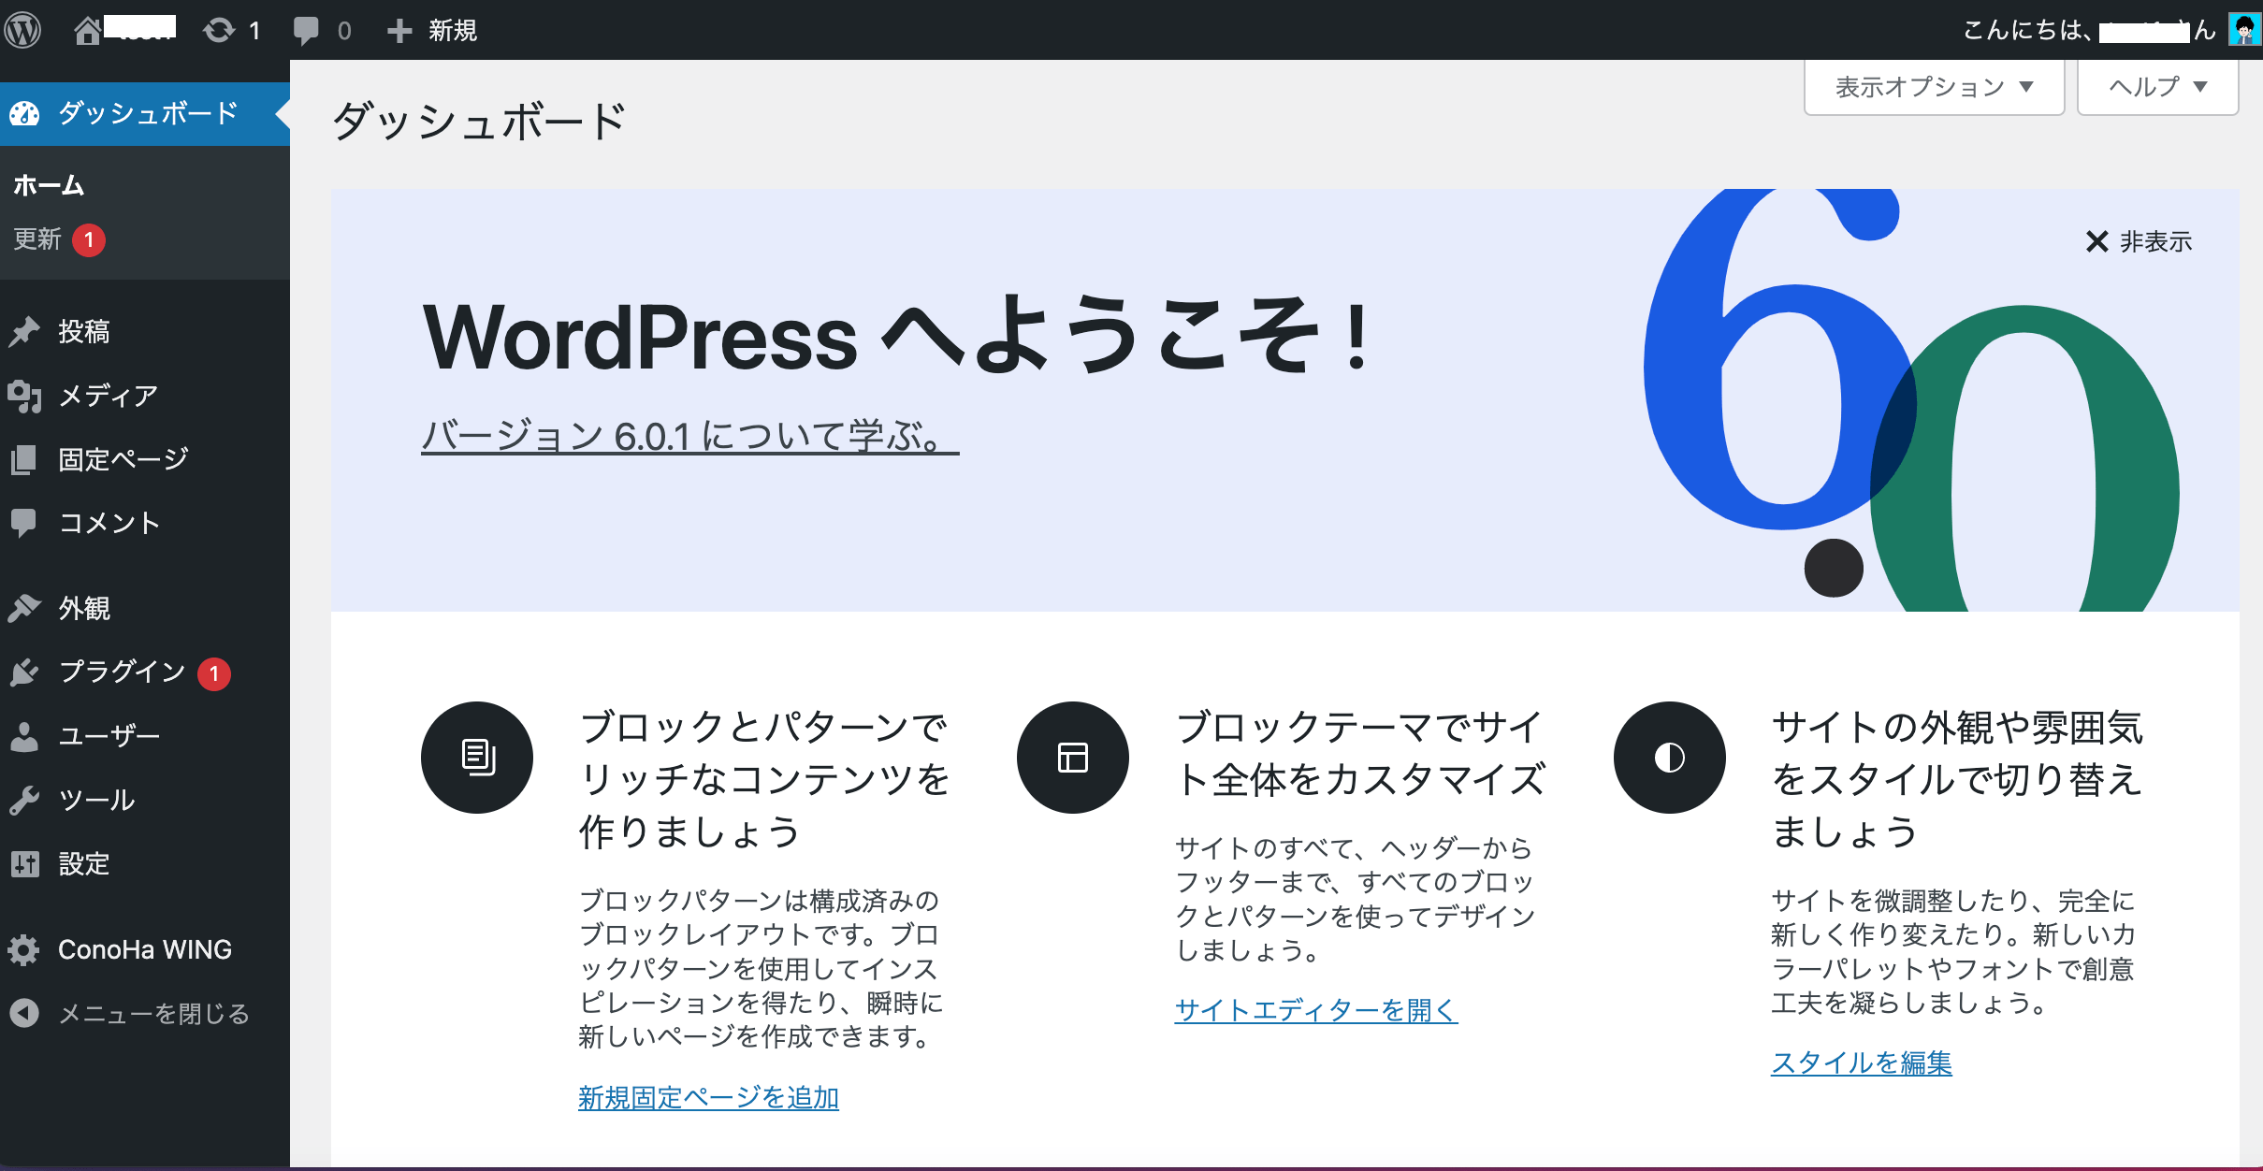This screenshot has width=2263, height=1171.
Task: Click the サイトの外観や雰囲気 heading text
Action: click(1957, 727)
